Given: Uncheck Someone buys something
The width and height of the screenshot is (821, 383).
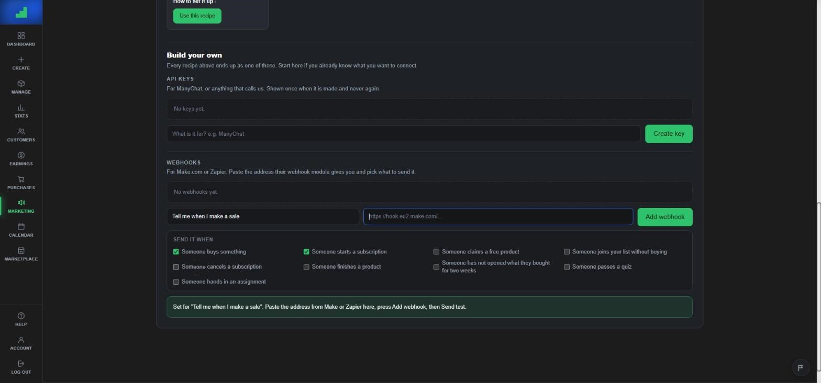Looking at the screenshot, I should point(176,252).
